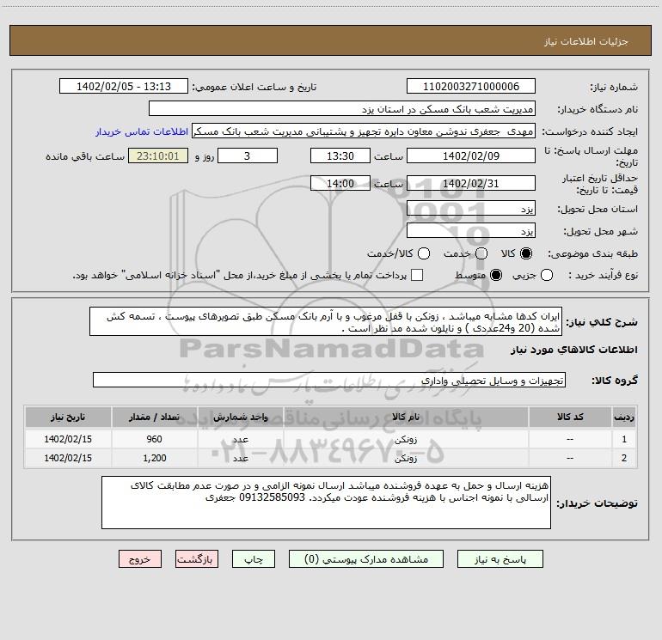Click the announcement date field 1402/02/05 - 13:13
Screen dimensions: 662x640
tap(124, 87)
